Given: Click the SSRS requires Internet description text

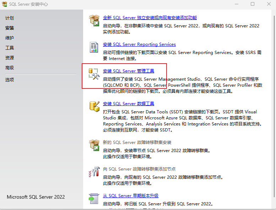Looking at the screenshot, I should [182, 55].
